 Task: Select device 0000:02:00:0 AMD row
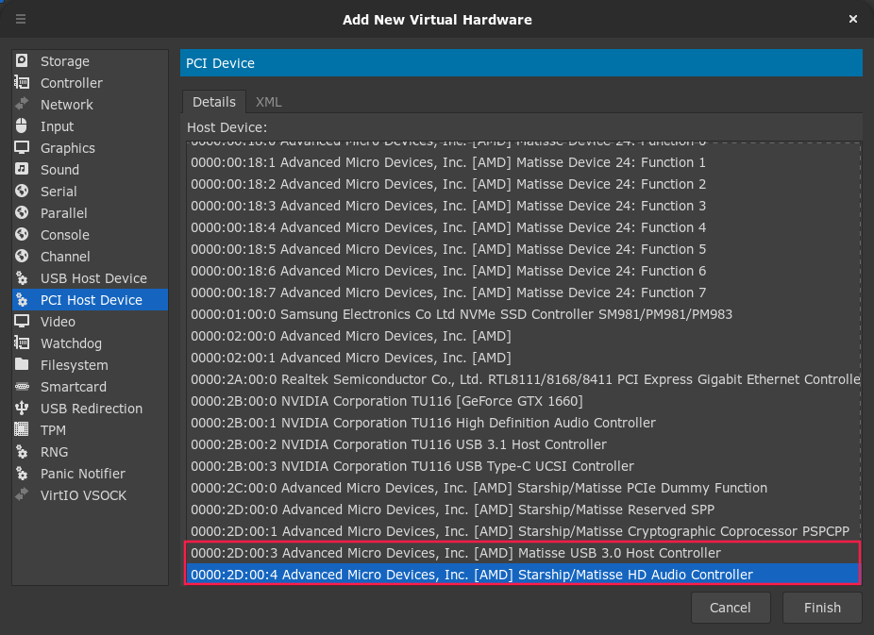(524, 336)
